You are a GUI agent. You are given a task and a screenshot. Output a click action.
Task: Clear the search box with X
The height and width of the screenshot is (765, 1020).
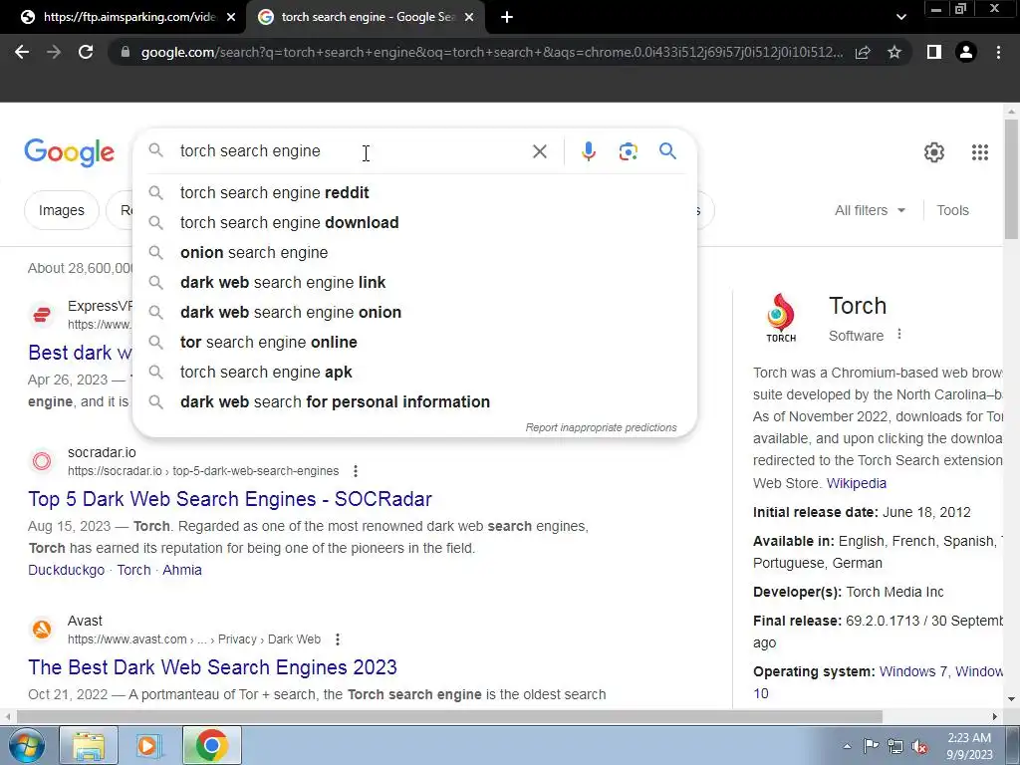click(539, 151)
